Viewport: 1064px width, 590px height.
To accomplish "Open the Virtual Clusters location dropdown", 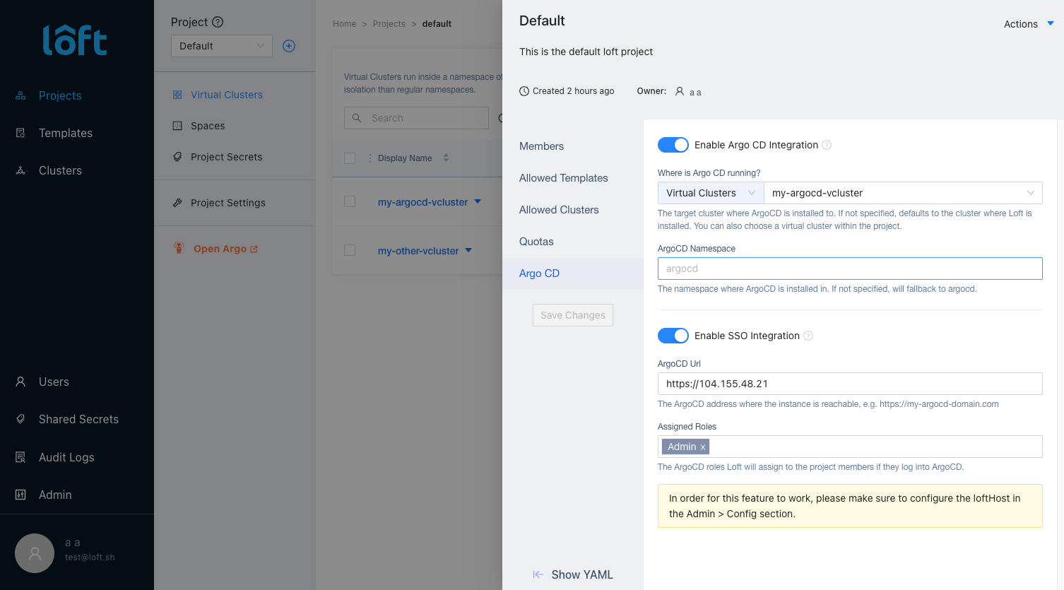I will [709, 192].
